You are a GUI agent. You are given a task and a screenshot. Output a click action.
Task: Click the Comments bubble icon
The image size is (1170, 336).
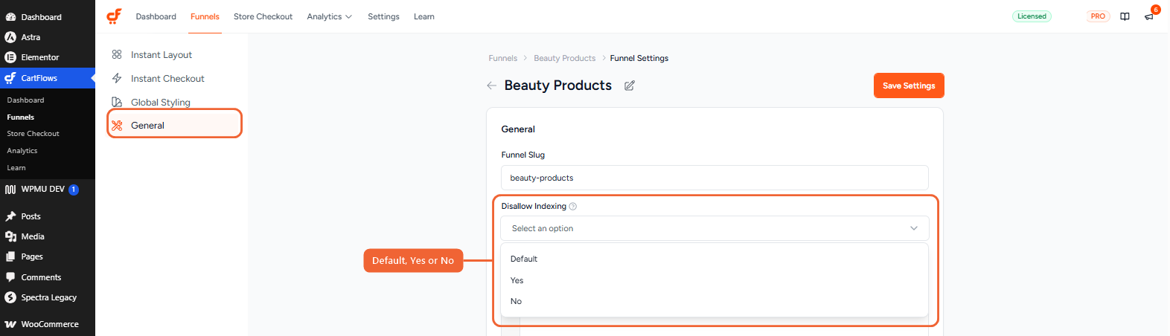click(x=10, y=277)
